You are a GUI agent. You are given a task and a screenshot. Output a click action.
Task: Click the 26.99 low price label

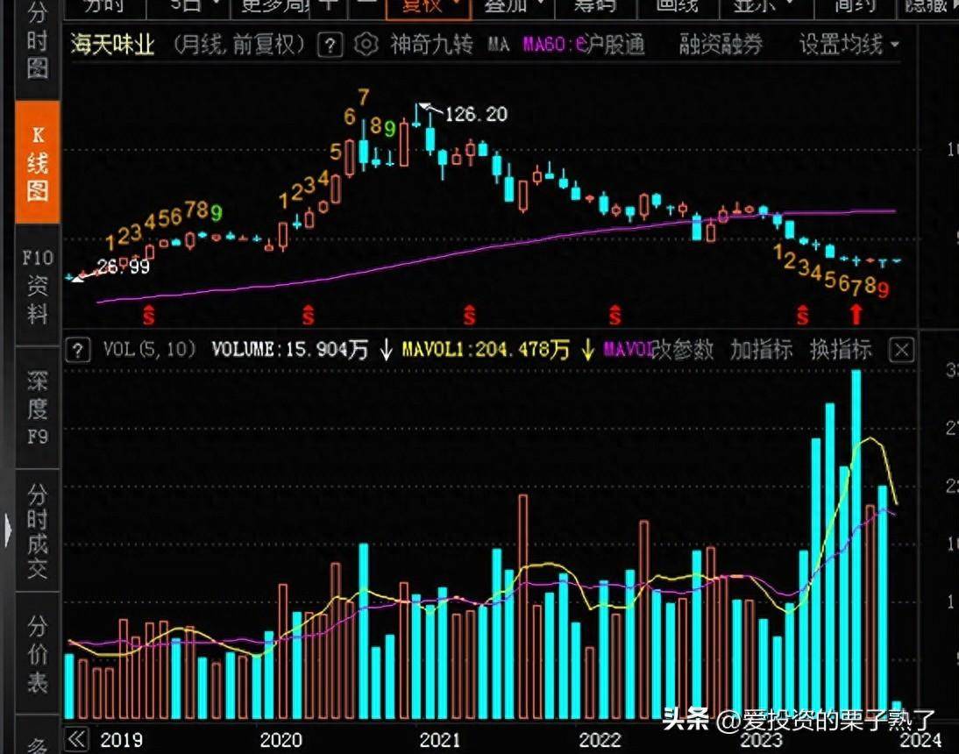click(x=123, y=267)
